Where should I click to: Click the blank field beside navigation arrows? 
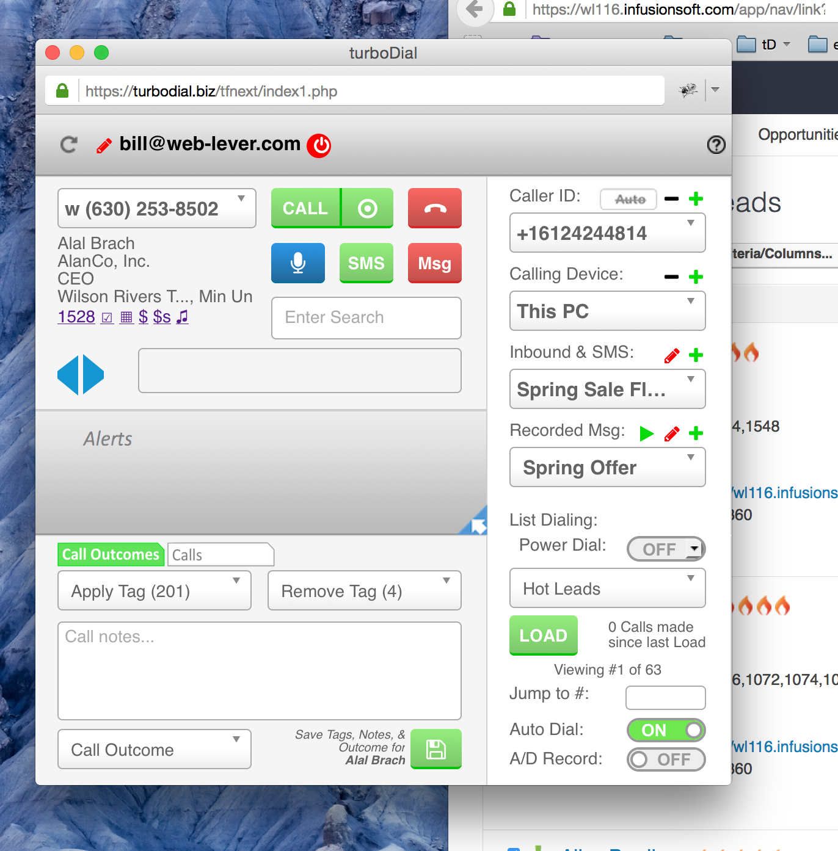tap(300, 371)
